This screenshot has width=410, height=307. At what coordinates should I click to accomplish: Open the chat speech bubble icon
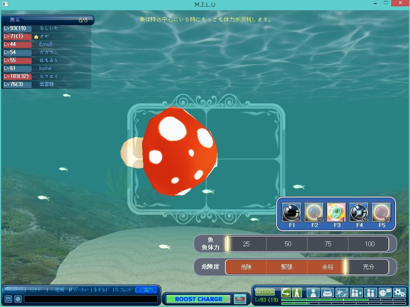point(385,293)
